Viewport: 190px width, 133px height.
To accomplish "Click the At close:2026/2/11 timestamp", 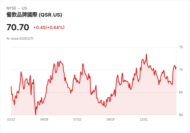I will click(20, 39).
